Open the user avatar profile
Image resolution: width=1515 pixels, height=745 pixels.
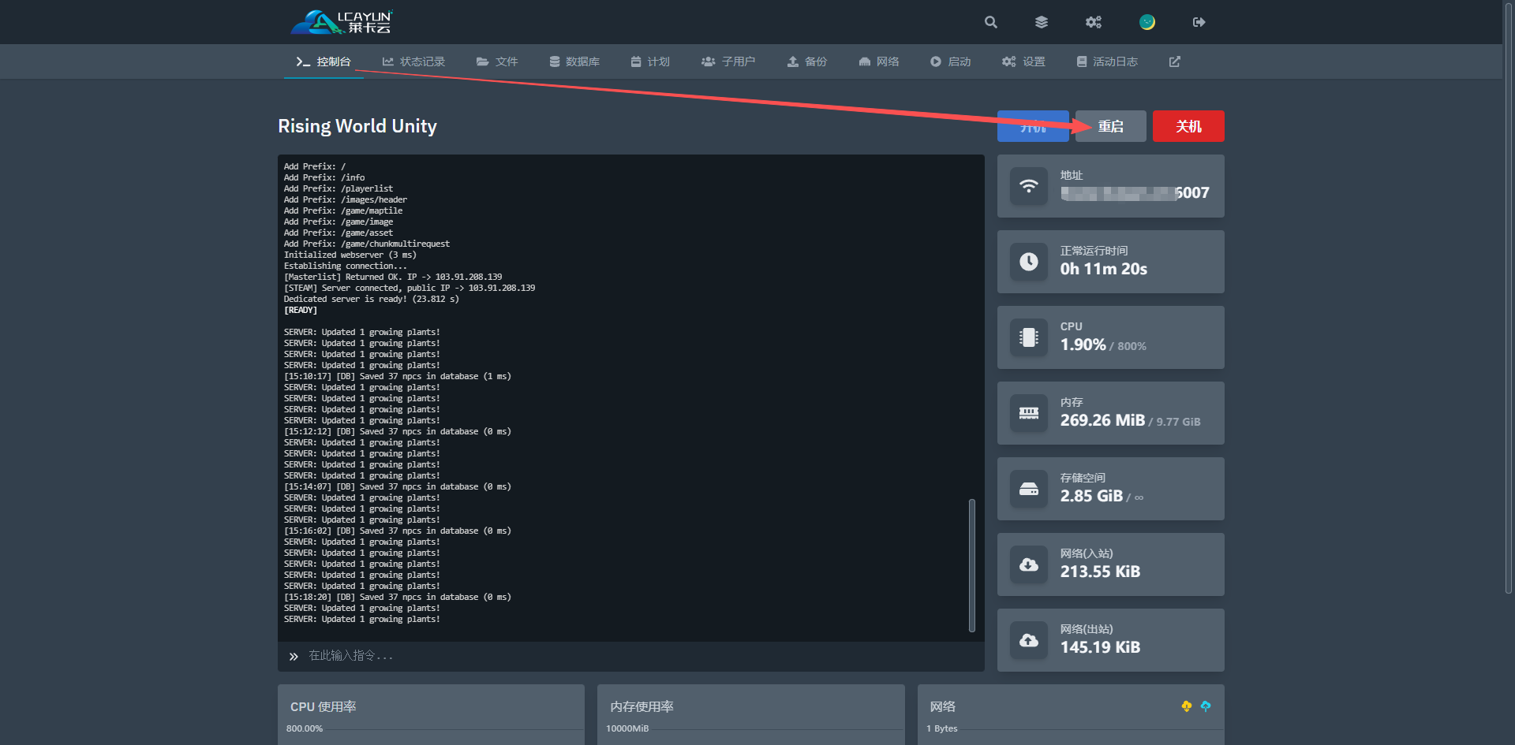click(x=1147, y=22)
